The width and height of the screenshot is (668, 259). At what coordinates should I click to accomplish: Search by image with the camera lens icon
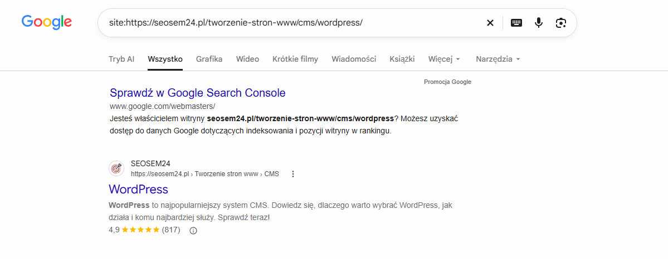tap(561, 23)
